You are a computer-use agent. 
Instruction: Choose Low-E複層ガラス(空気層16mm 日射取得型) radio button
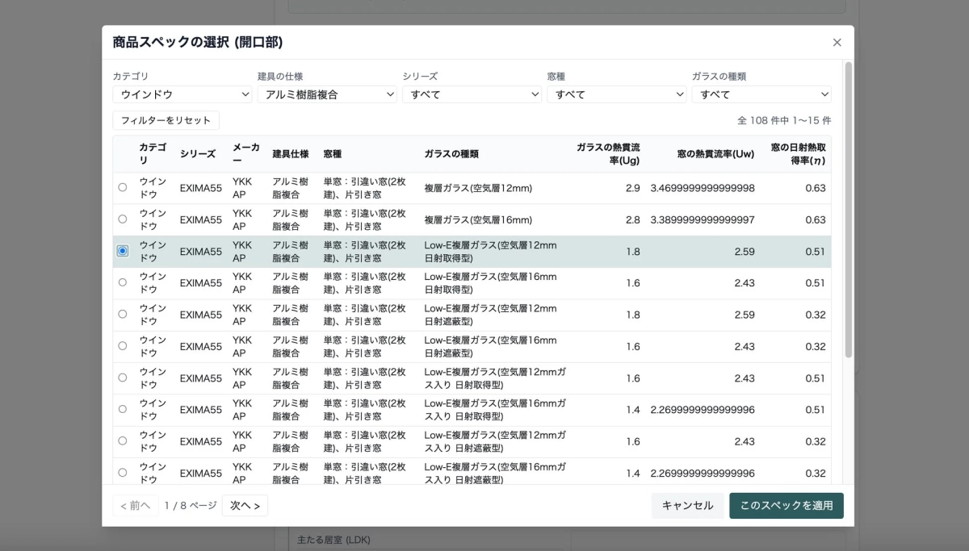click(x=123, y=282)
